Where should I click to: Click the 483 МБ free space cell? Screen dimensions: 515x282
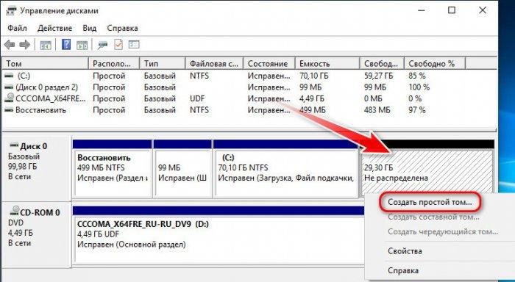tap(377, 110)
